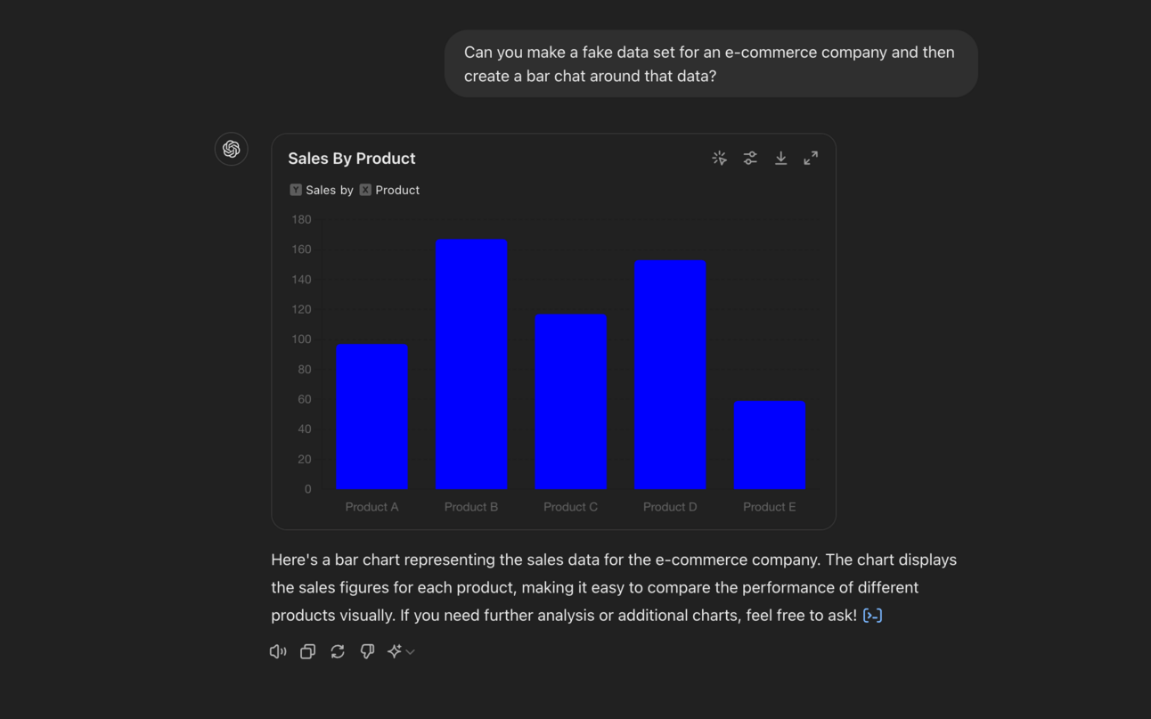Viewport: 1151px width, 719px height.
Task: Select the Product D bar
Action: (x=670, y=375)
